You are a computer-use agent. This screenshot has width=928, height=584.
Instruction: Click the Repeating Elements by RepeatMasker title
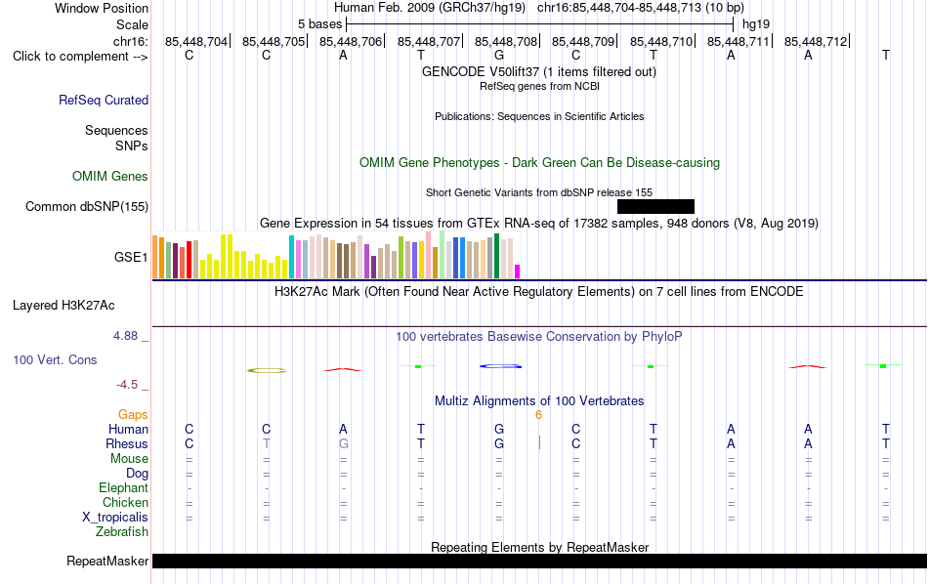pyautogui.click(x=539, y=547)
